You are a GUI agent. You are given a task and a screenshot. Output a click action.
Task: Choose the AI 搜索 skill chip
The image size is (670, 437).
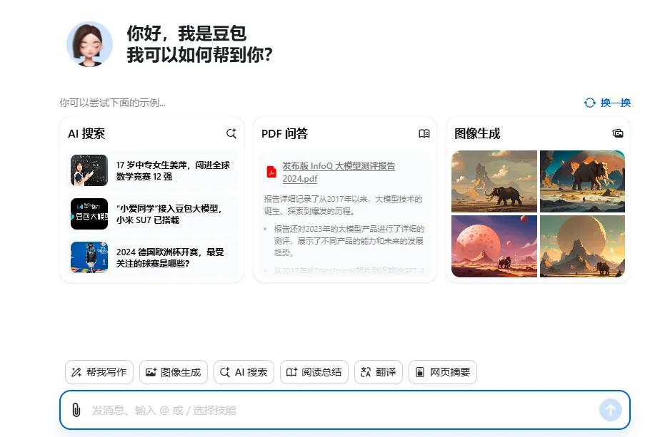click(x=244, y=372)
